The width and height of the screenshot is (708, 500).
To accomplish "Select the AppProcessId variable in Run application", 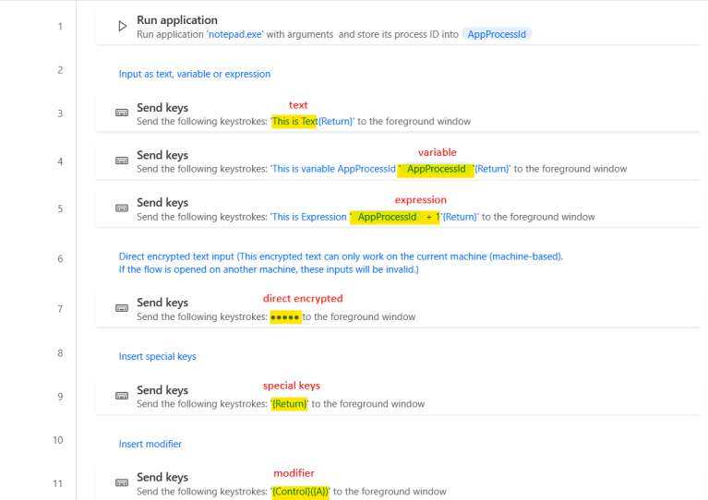I will 497,34.
